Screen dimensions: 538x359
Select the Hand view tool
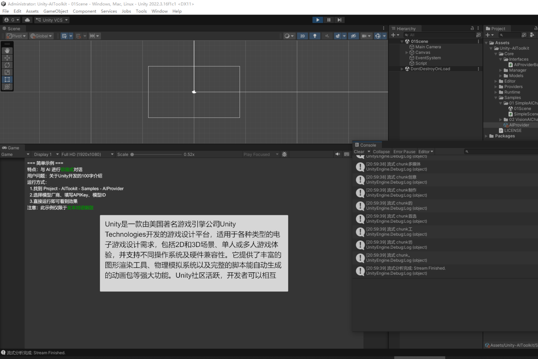click(7, 51)
